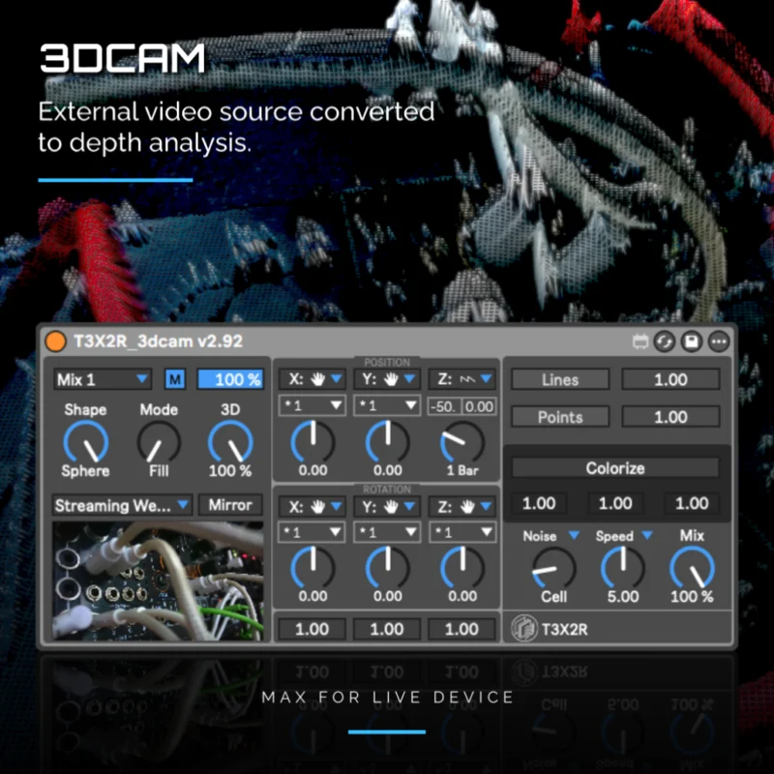Open the Position Z blue arrow dropdown
The width and height of the screenshot is (774, 774).
486,379
